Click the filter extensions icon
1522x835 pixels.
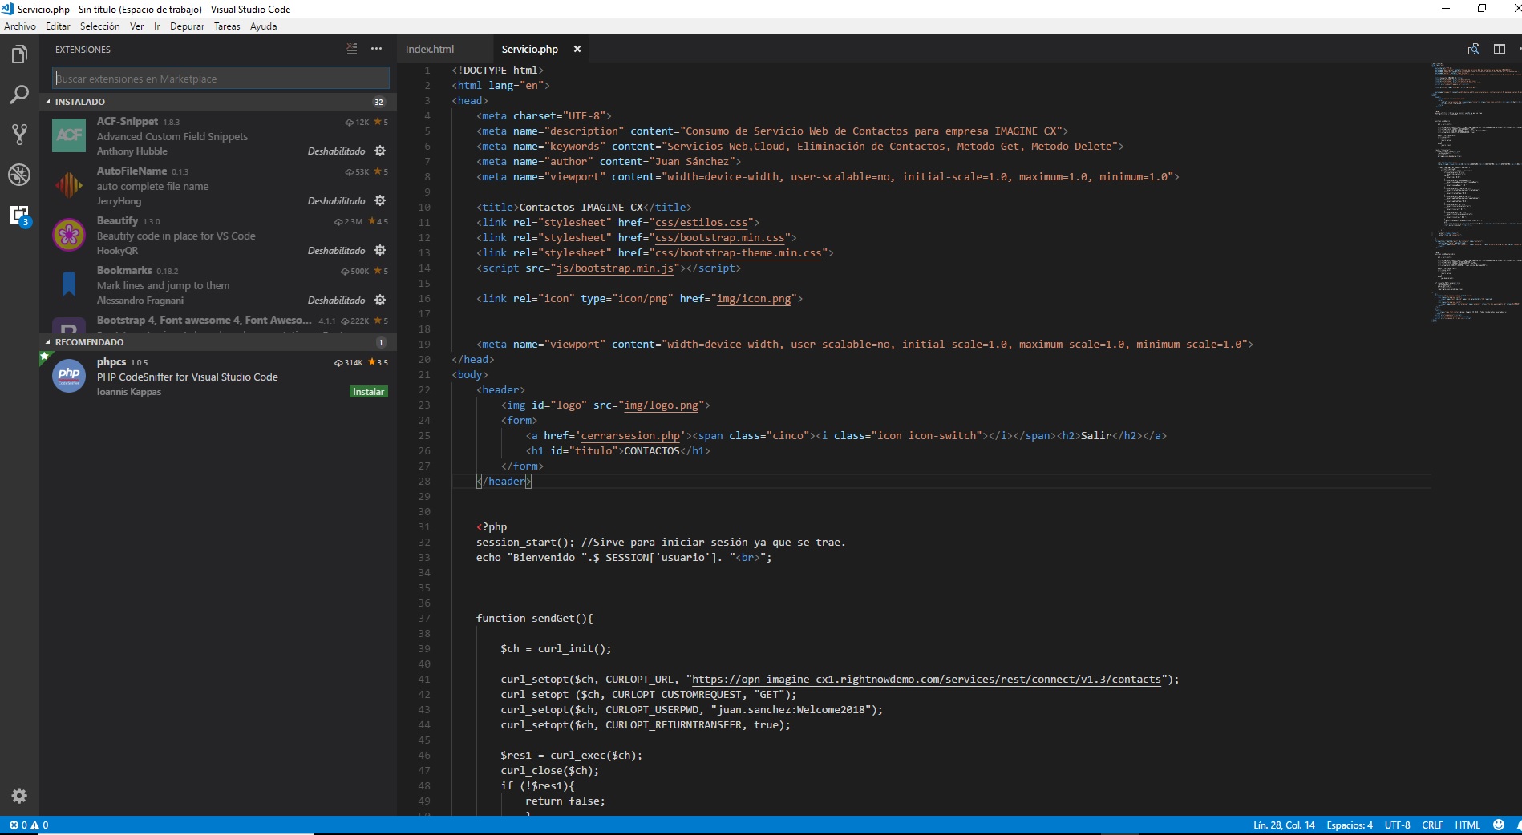pos(351,49)
